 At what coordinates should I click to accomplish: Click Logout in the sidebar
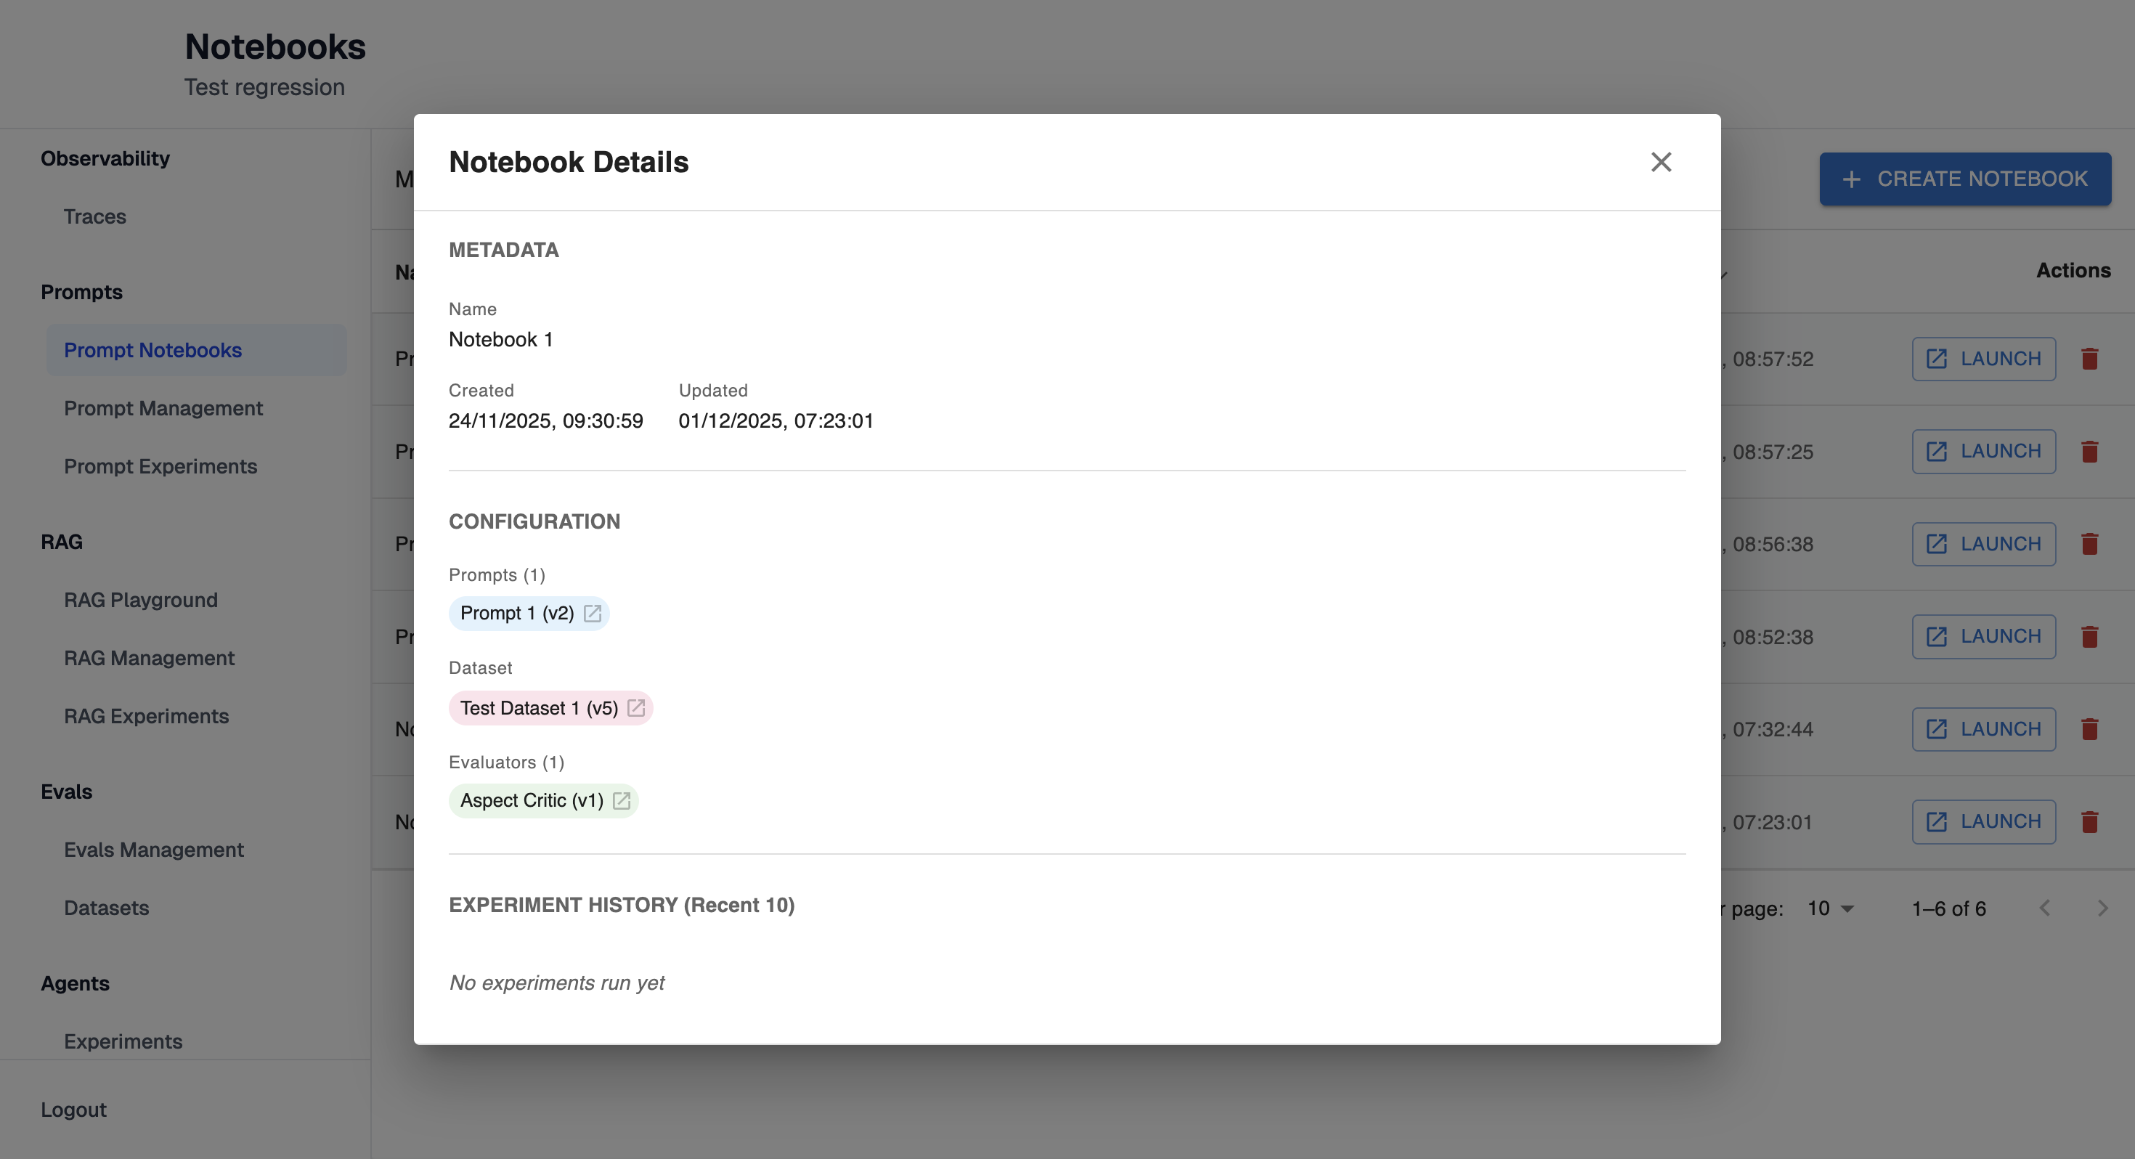click(x=74, y=1110)
